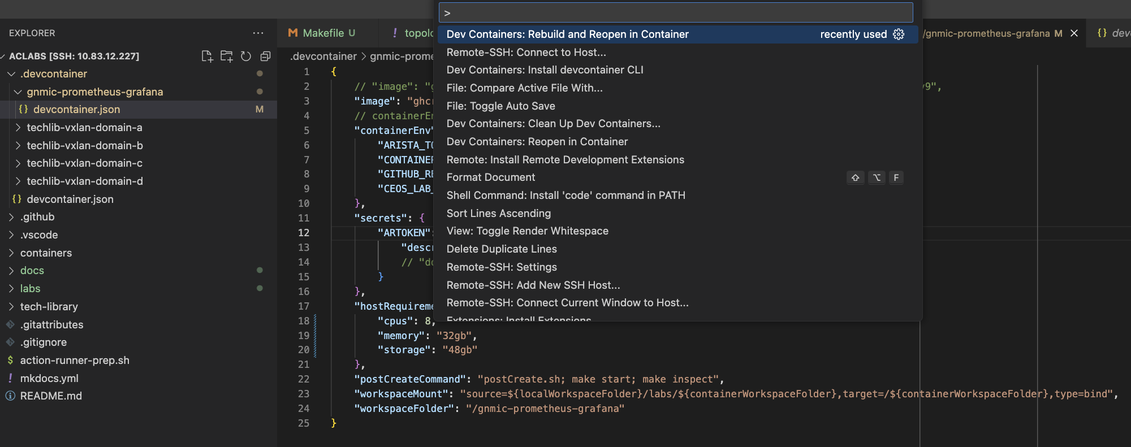Run Sort Lines Ascending command
The height and width of the screenshot is (447, 1131).
[677, 213]
